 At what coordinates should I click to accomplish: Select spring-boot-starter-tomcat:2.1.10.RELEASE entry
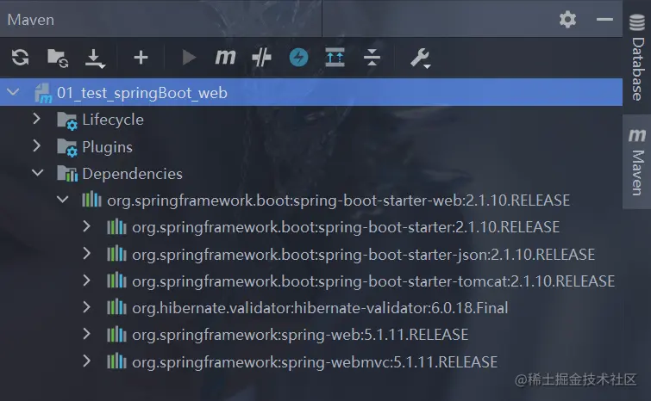[x=373, y=281]
